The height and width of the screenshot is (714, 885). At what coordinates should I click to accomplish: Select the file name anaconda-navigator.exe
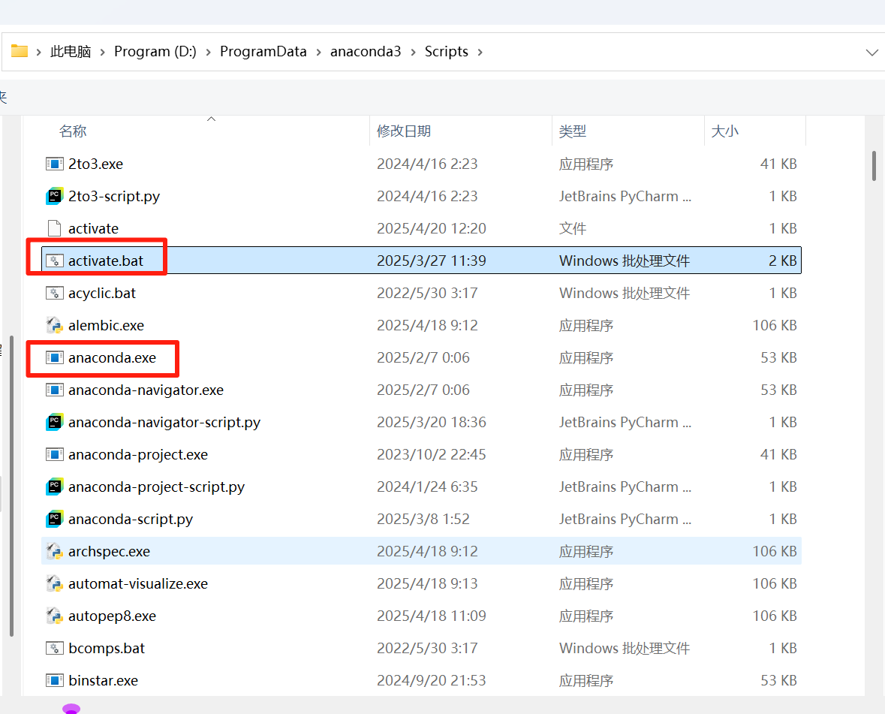(x=146, y=390)
